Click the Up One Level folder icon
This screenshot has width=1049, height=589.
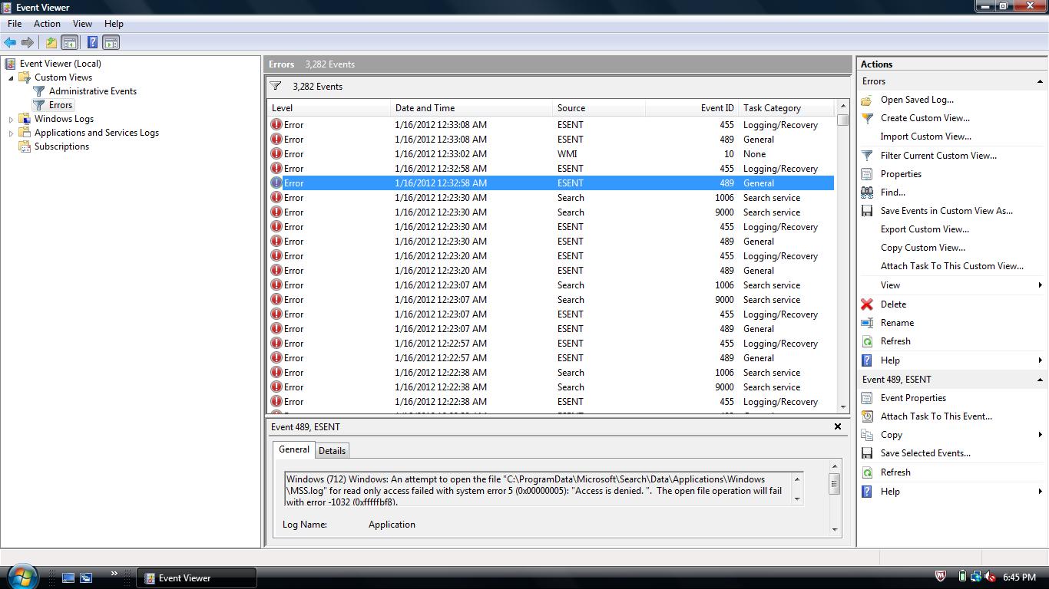coord(51,42)
